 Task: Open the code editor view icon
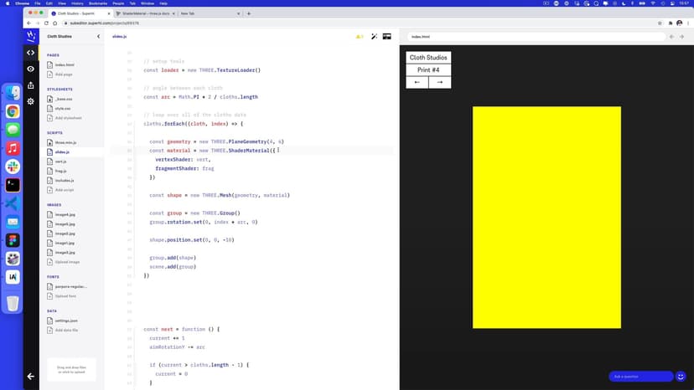click(31, 53)
